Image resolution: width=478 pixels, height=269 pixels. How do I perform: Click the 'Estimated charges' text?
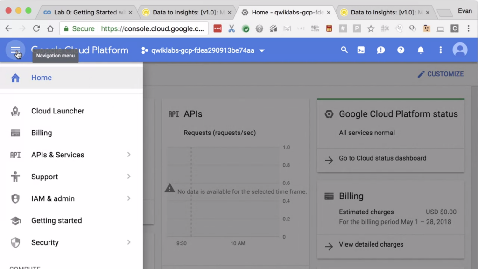(366, 212)
